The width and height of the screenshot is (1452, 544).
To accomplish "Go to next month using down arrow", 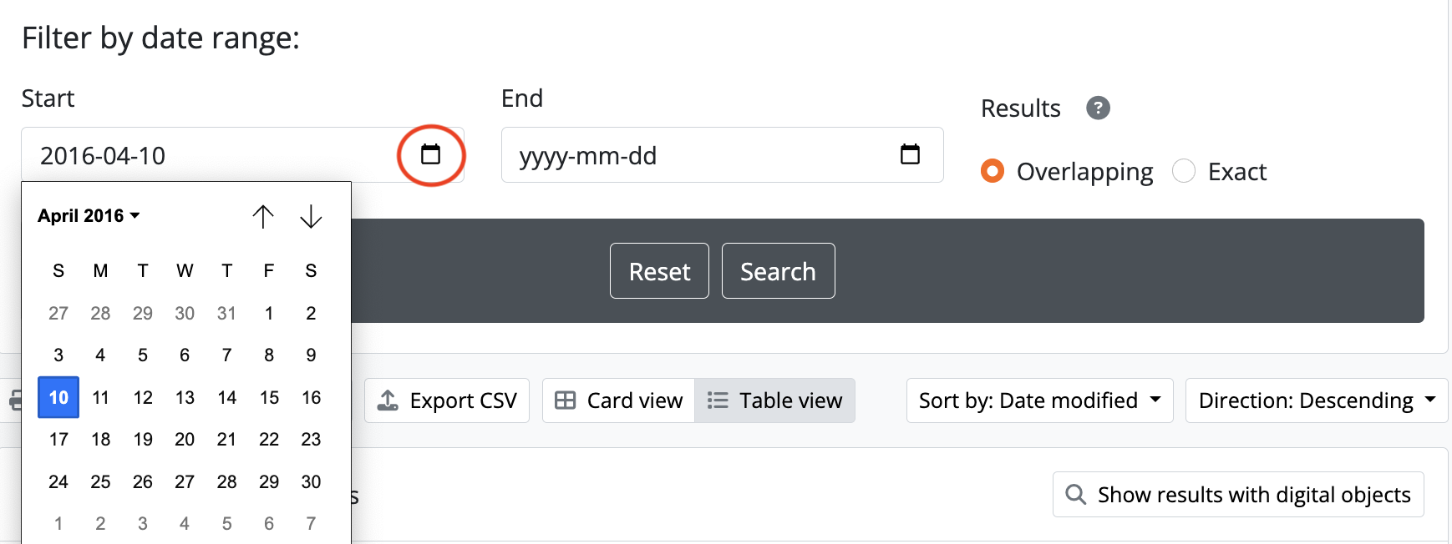I will tap(311, 217).
